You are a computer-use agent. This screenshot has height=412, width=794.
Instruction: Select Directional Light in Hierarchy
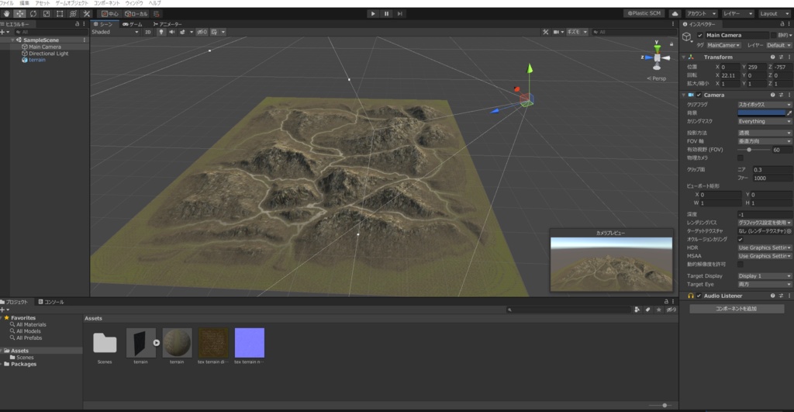[x=48, y=54]
